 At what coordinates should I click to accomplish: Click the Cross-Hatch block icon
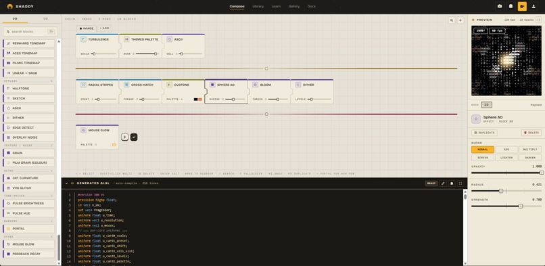tap(126, 85)
